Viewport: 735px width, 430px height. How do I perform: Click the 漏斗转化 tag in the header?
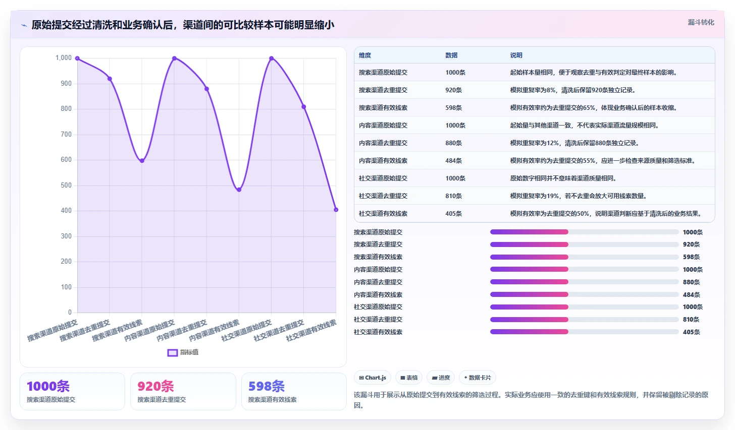pos(701,22)
